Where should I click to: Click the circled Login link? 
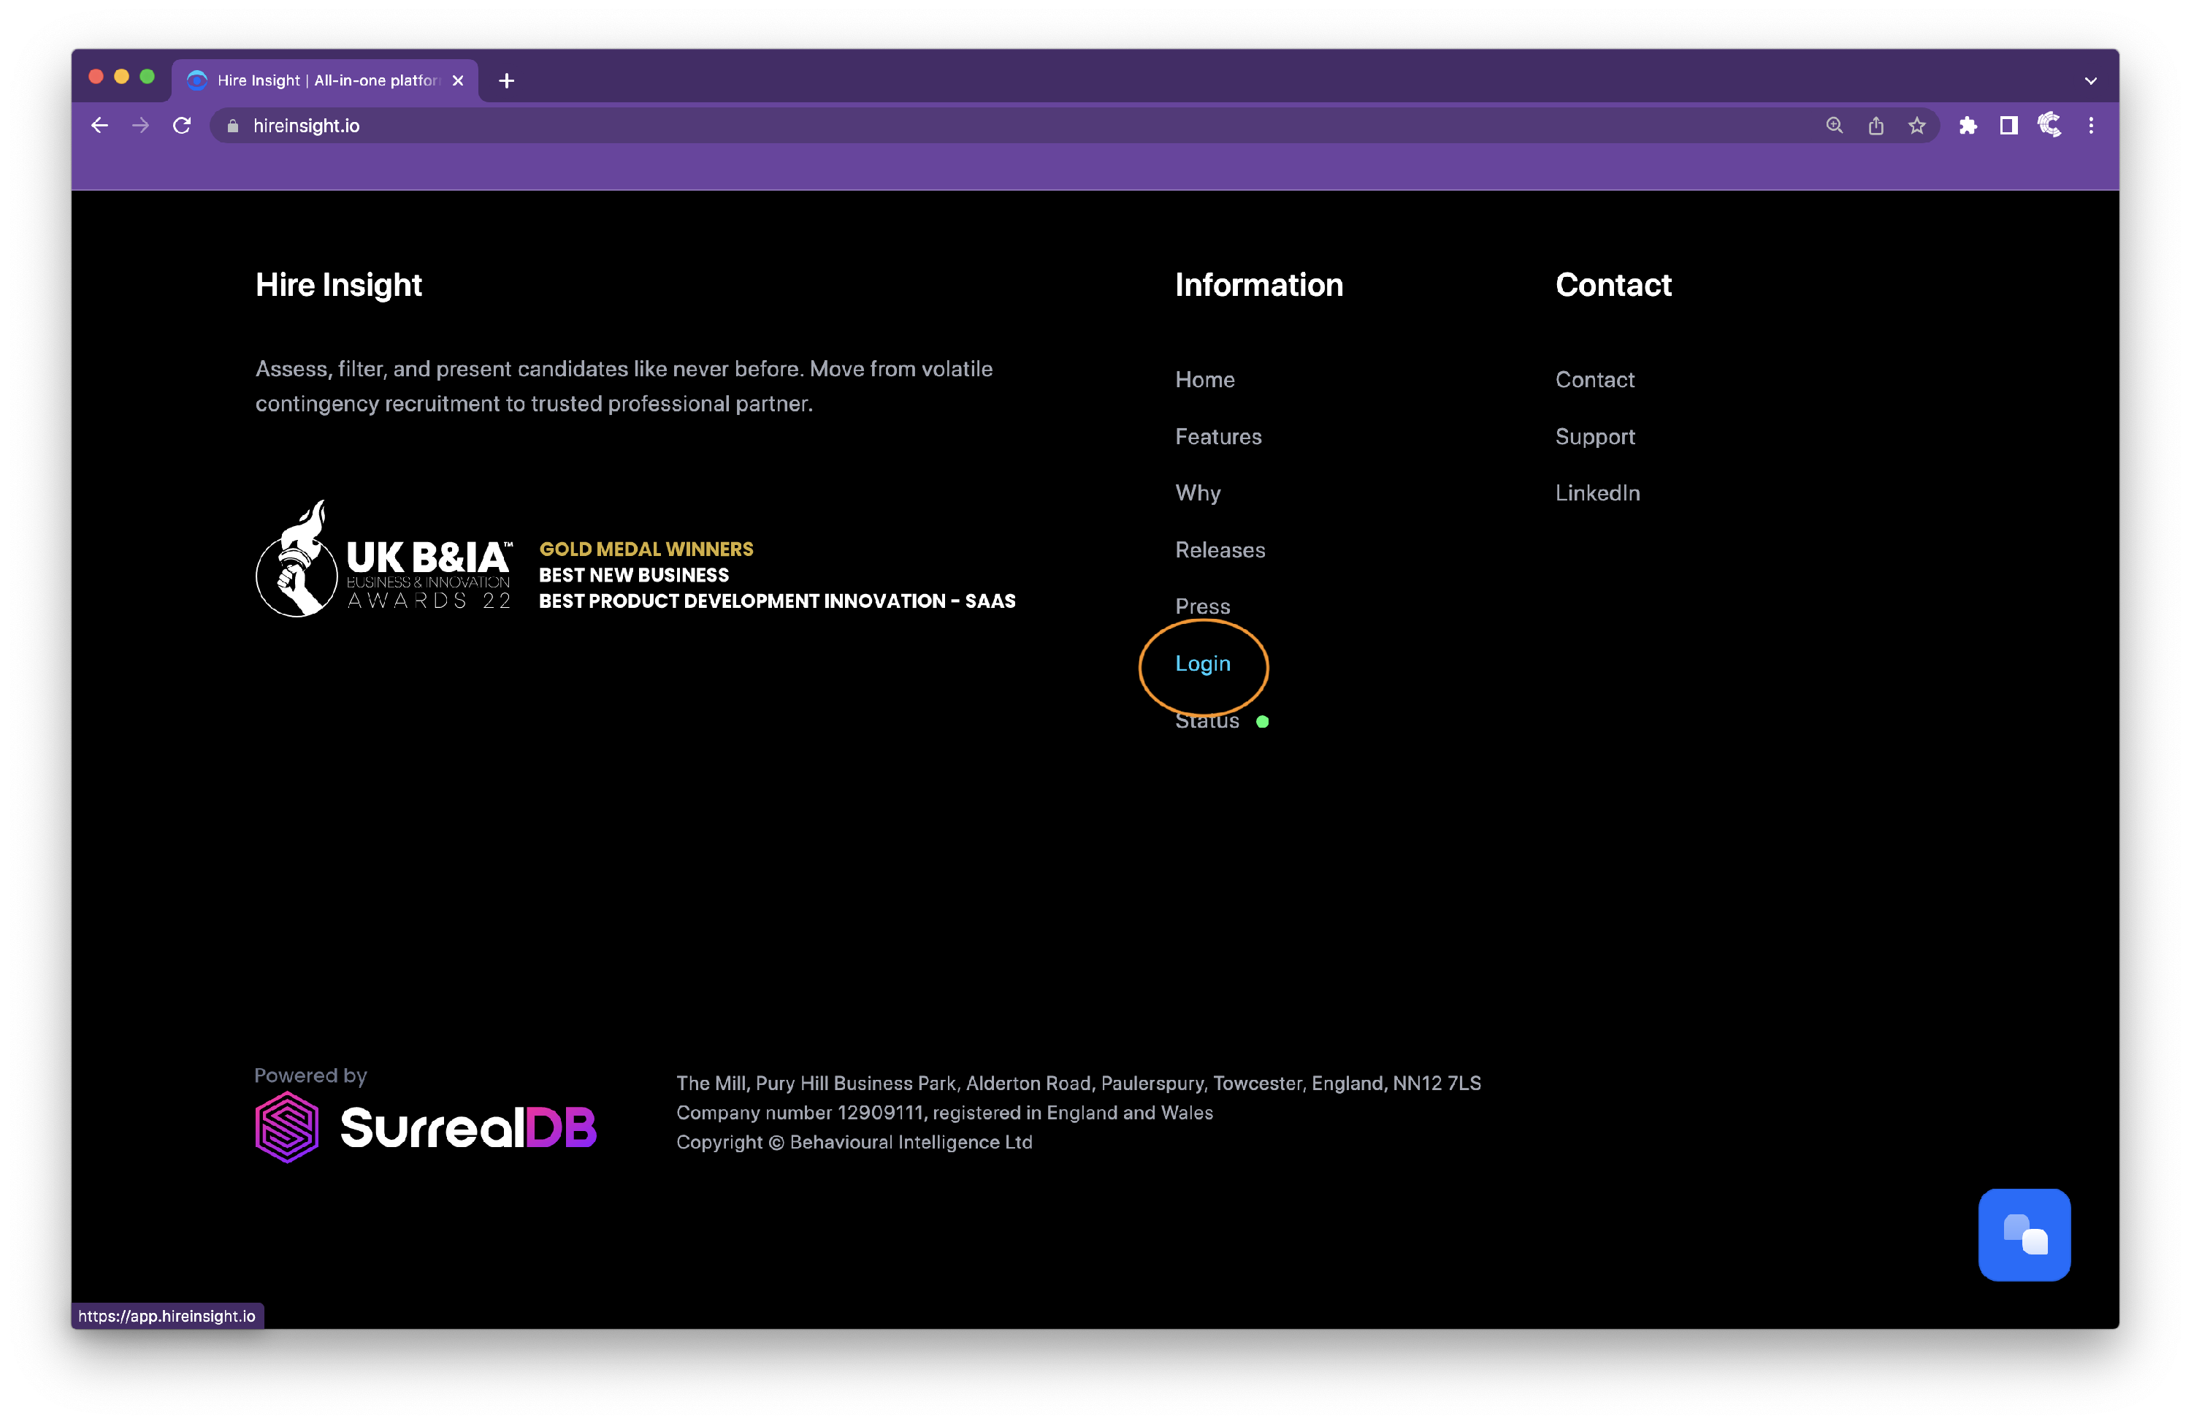pos(1202,663)
